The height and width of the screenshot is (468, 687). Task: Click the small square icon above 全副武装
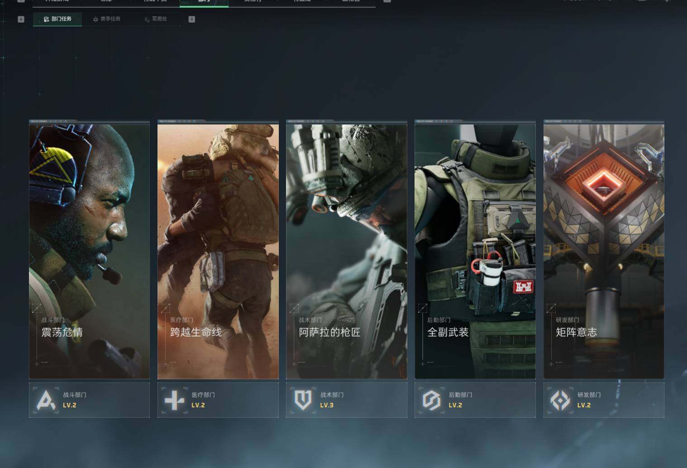coord(422,308)
